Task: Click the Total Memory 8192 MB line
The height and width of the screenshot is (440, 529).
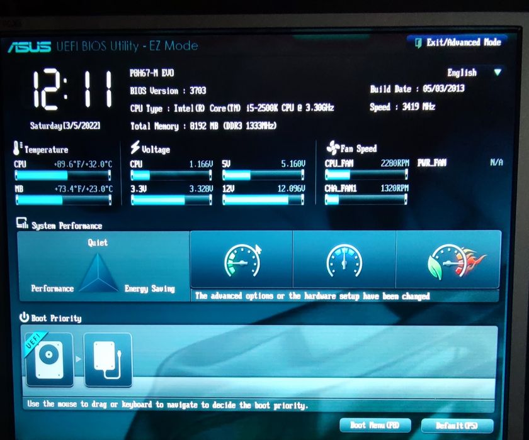Action: coord(203,126)
